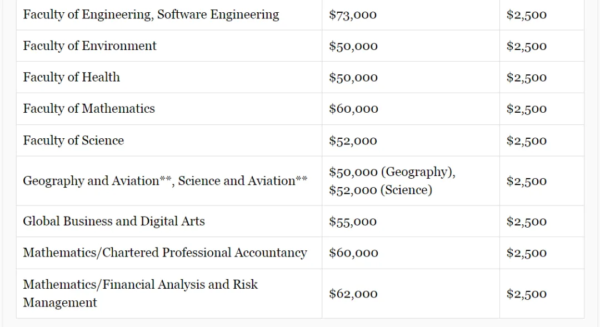Select the $73,000 value
Screen dimensions: 600x327
[x=352, y=15]
